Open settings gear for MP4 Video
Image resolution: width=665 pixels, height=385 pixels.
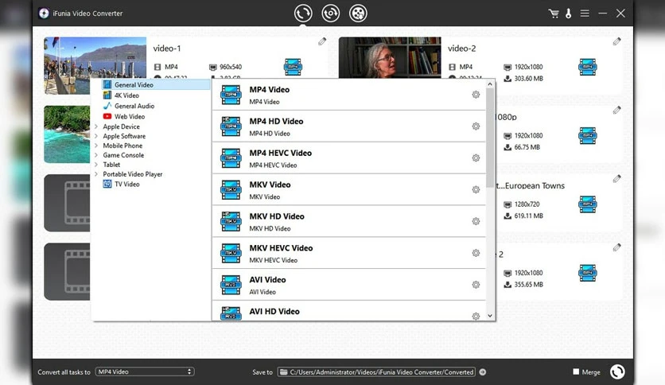(x=476, y=95)
